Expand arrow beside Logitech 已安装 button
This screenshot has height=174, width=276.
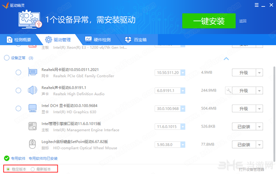(x=259, y=145)
